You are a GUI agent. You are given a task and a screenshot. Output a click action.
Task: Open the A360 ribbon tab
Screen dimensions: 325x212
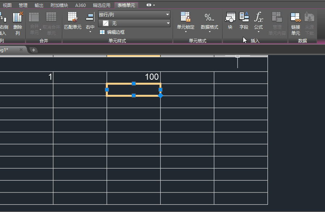click(80, 5)
